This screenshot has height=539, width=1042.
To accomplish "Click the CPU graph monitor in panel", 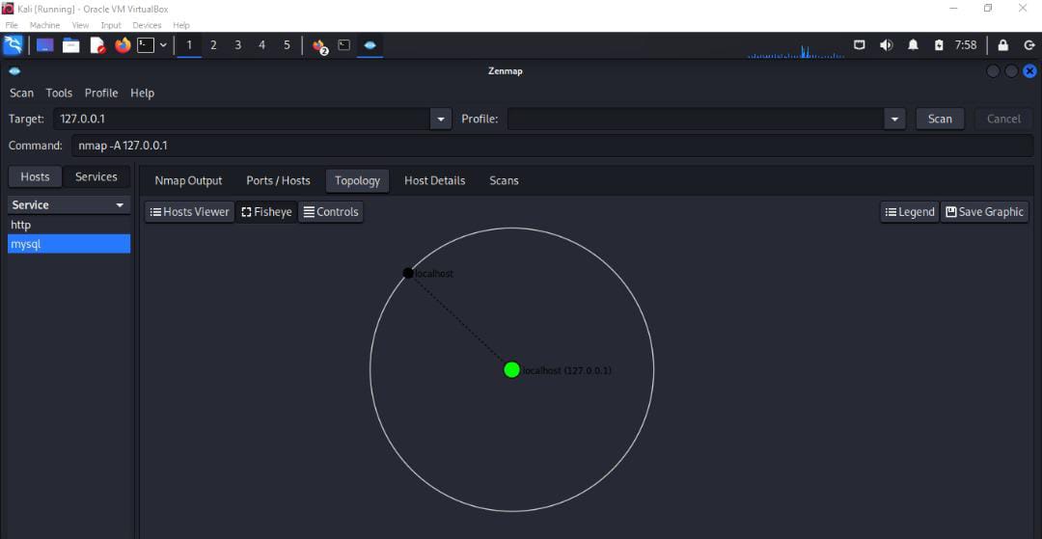I will pos(796,51).
